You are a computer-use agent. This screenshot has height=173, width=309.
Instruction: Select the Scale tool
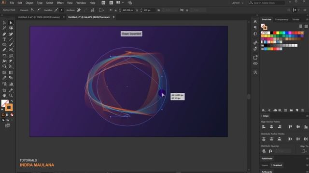(11, 56)
